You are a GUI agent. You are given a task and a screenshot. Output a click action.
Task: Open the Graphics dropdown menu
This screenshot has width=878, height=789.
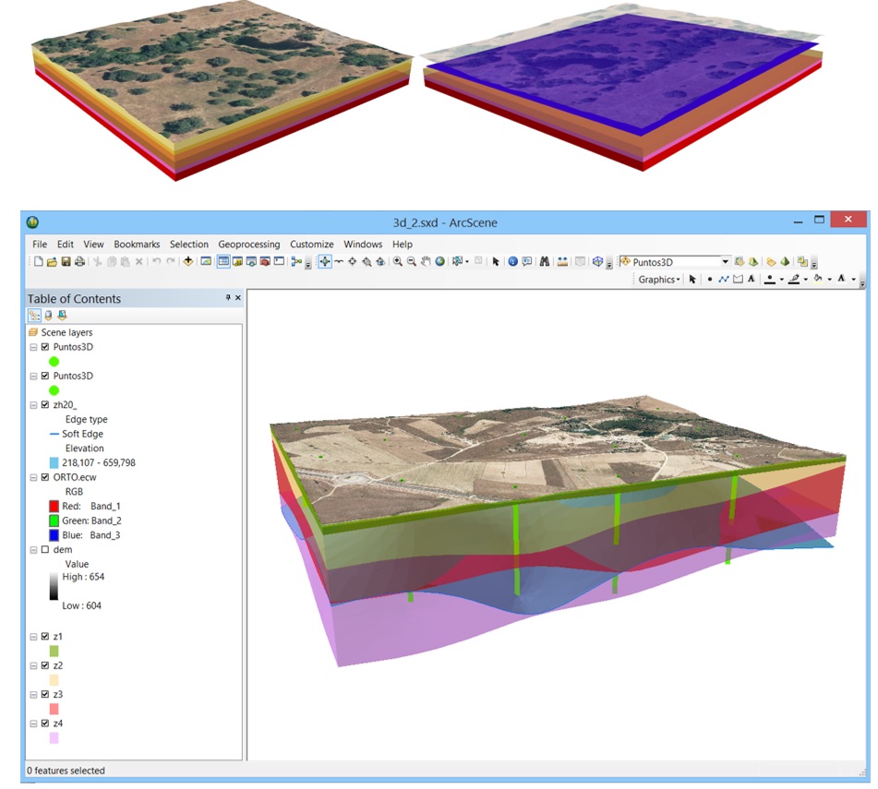pos(659,280)
